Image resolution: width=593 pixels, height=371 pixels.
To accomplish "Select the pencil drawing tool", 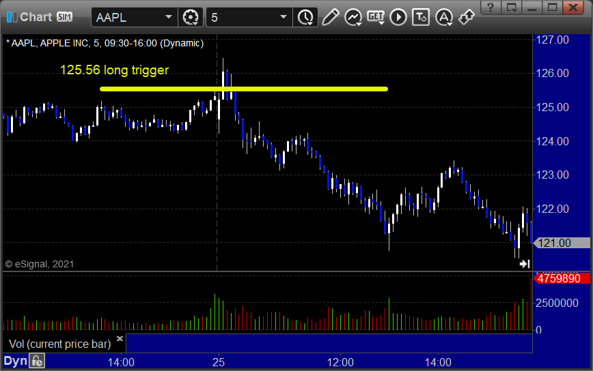I will [x=330, y=17].
